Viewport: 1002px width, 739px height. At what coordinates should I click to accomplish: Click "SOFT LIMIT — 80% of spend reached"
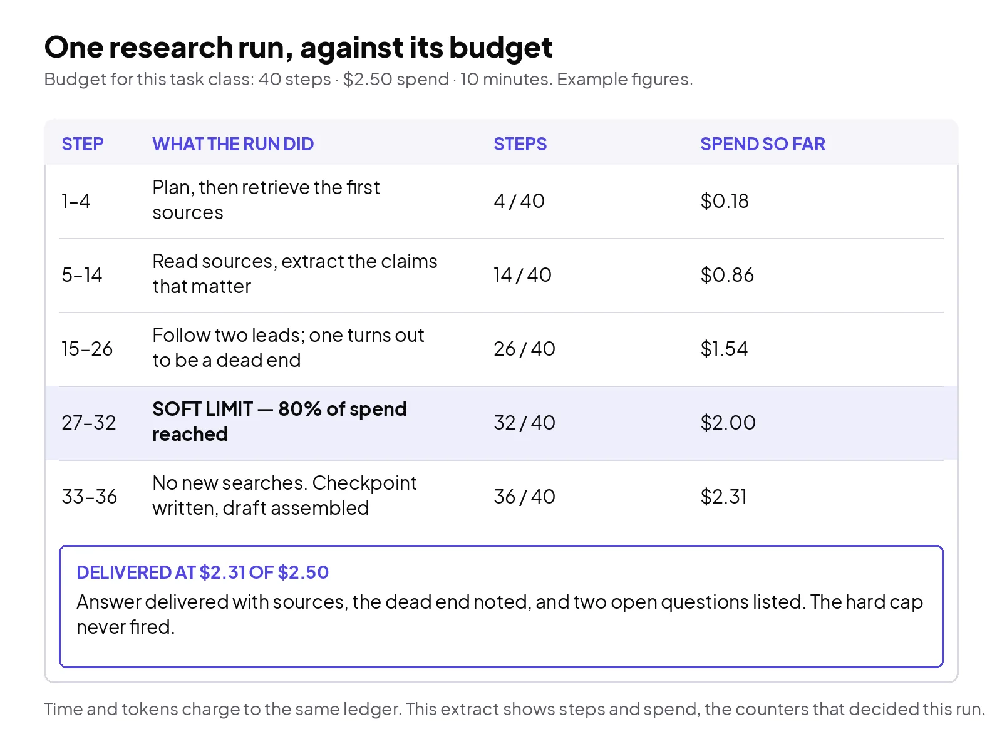(279, 422)
